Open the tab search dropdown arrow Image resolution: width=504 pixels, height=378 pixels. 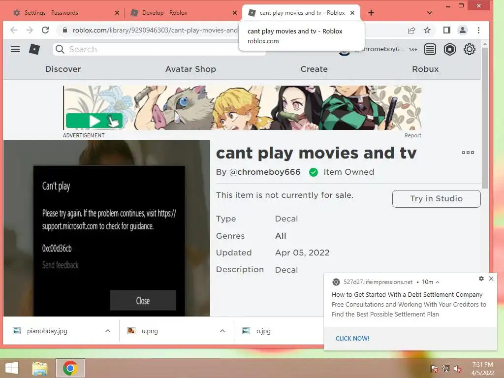(430, 13)
